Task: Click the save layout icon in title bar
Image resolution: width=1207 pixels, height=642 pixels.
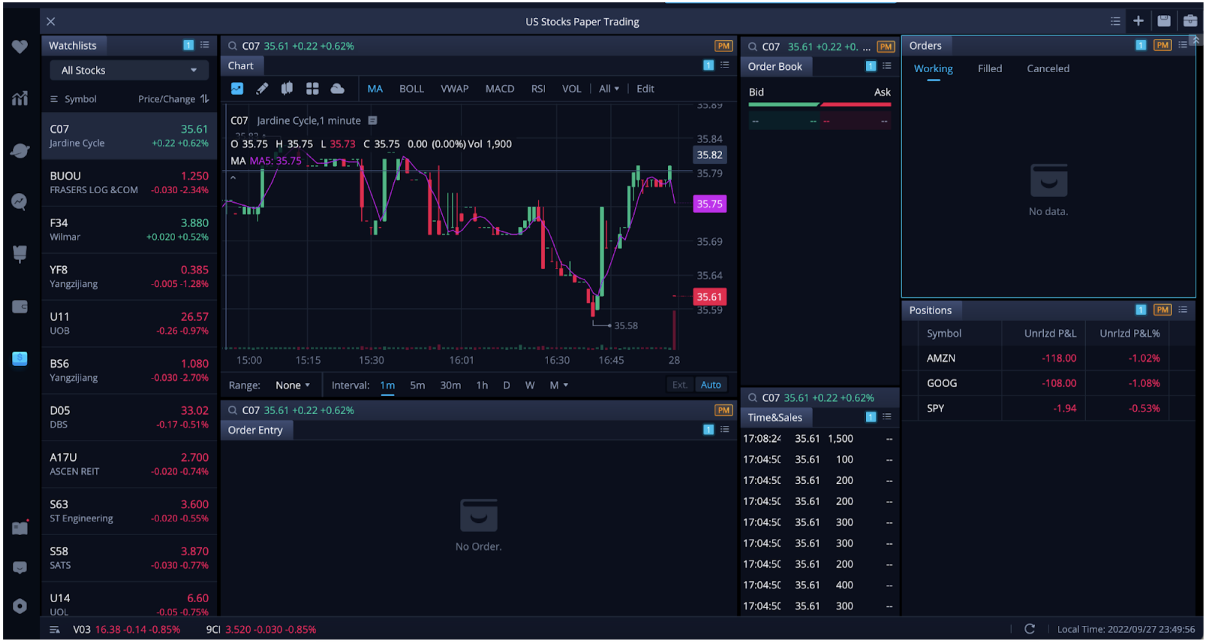Action: click(1164, 21)
